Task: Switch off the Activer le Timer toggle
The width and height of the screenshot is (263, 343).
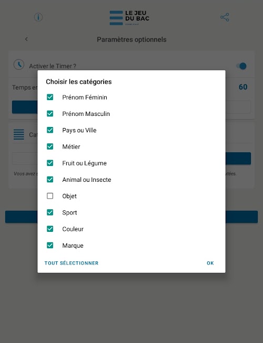Action: [241, 66]
